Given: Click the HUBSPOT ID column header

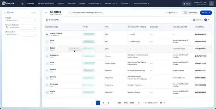Looking at the screenshot, I should tap(199, 27).
